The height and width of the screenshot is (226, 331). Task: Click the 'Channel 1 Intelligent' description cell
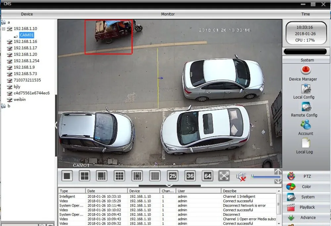(x=239, y=196)
